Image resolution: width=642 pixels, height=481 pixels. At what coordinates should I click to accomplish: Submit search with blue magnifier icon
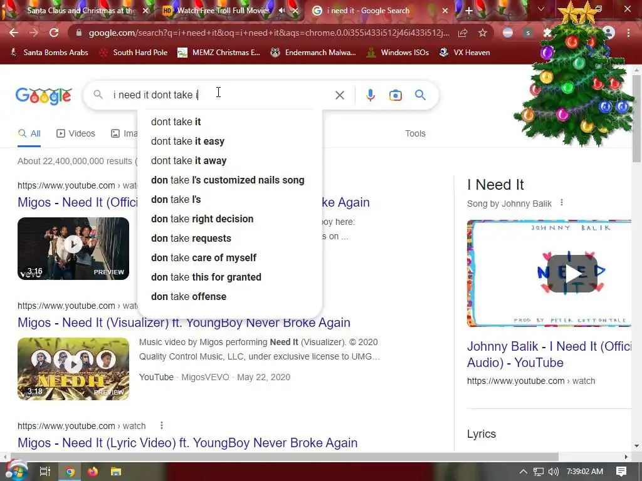coord(420,95)
